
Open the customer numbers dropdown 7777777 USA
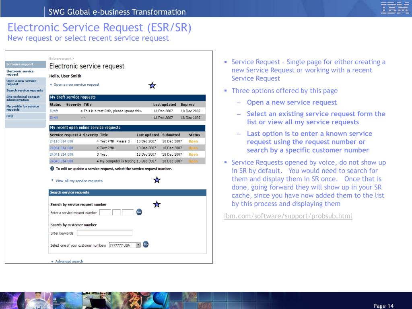point(125,245)
